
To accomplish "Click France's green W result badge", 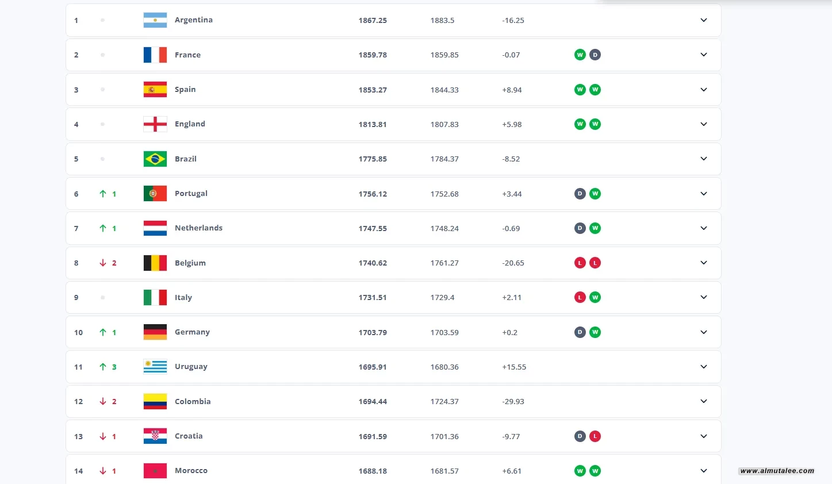I will [580, 55].
